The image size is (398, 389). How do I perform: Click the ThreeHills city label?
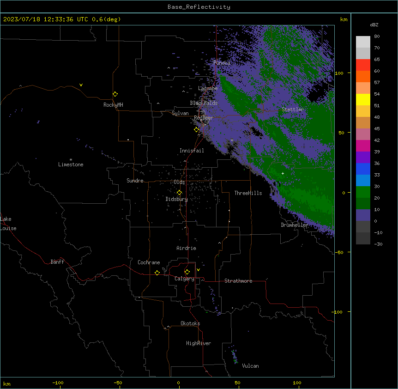pyautogui.click(x=248, y=193)
